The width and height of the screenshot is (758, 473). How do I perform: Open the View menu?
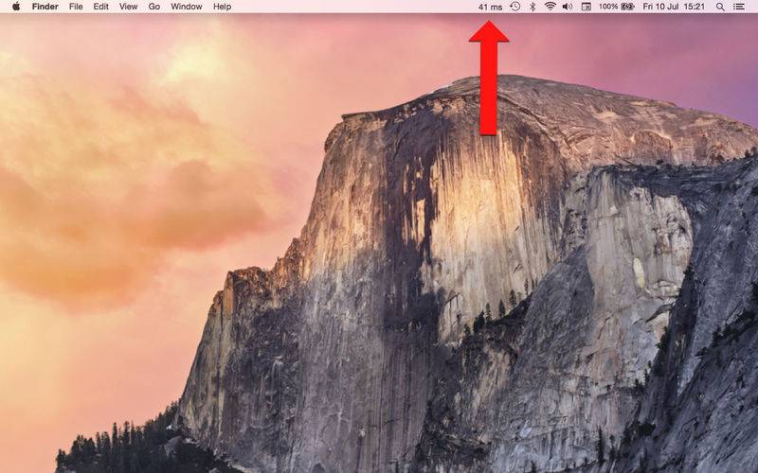(x=128, y=7)
